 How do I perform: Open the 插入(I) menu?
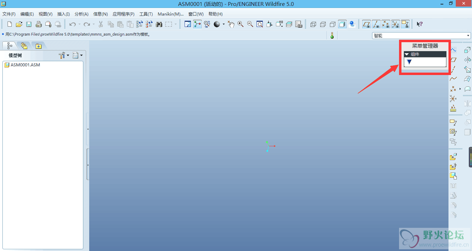pos(63,14)
